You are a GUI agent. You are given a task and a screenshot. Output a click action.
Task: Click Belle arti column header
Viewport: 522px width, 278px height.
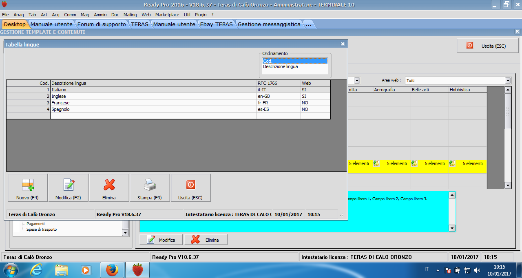(x=429, y=90)
